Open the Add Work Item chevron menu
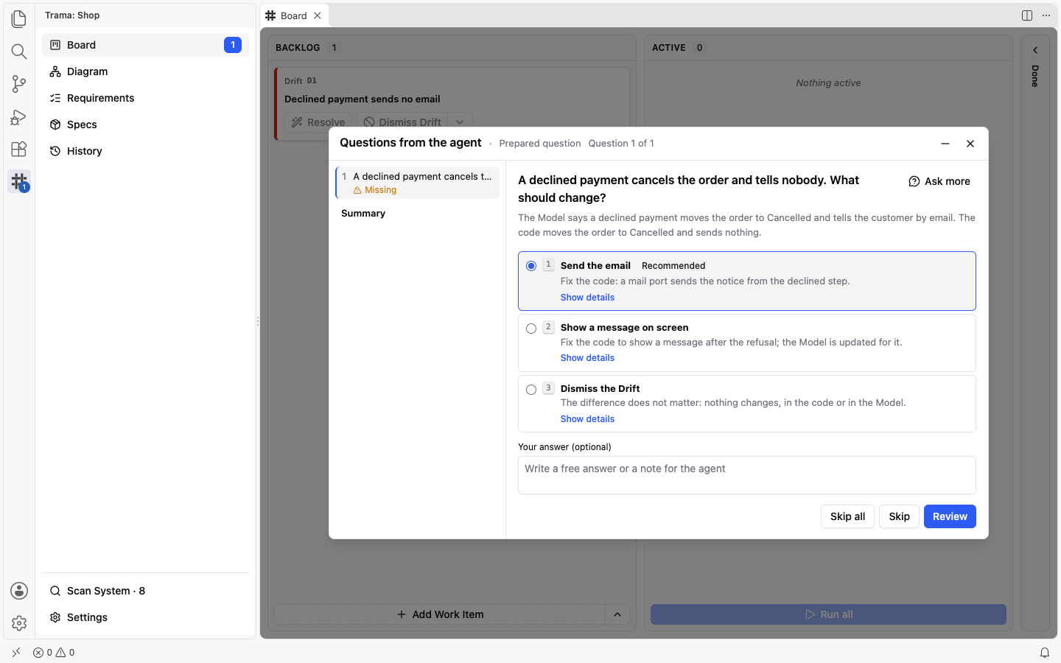 tap(617, 614)
